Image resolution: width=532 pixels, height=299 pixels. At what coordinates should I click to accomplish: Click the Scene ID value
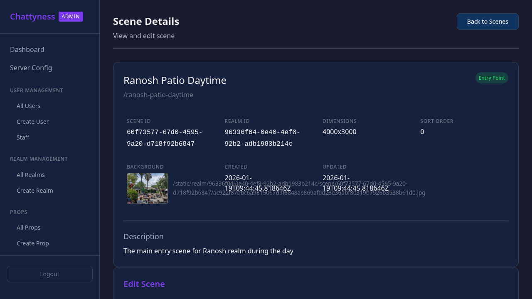[x=164, y=138]
